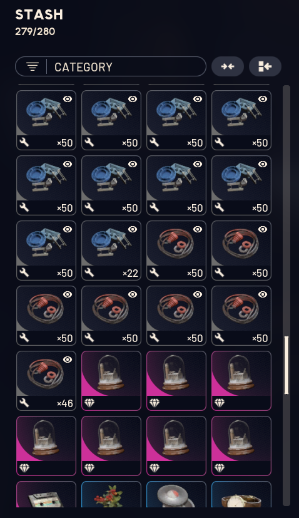Open the filter lines icon beside CATEGORY

(33, 67)
